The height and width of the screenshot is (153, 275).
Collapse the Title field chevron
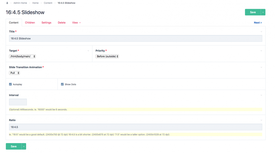pos(261,32)
